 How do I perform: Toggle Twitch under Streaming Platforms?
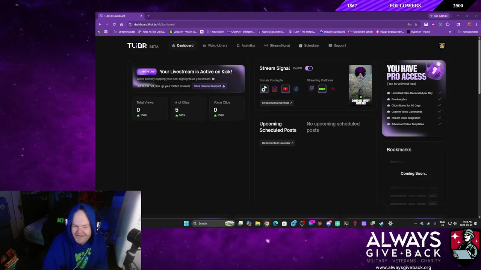[x=312, y=89]
